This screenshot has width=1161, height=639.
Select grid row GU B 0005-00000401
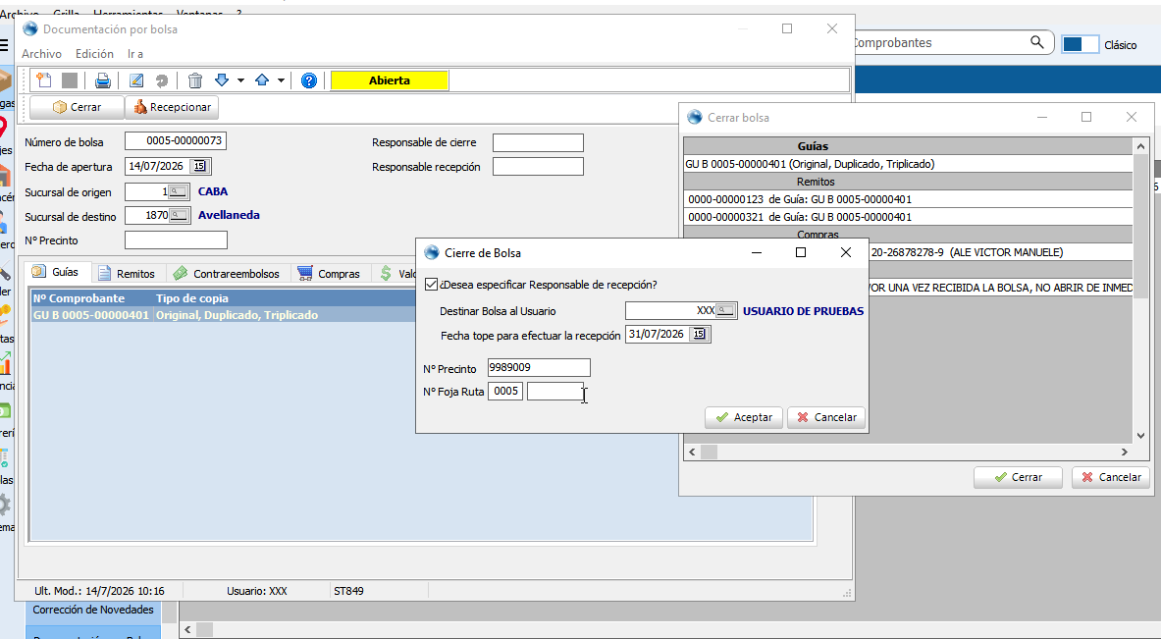click(223, 315)
